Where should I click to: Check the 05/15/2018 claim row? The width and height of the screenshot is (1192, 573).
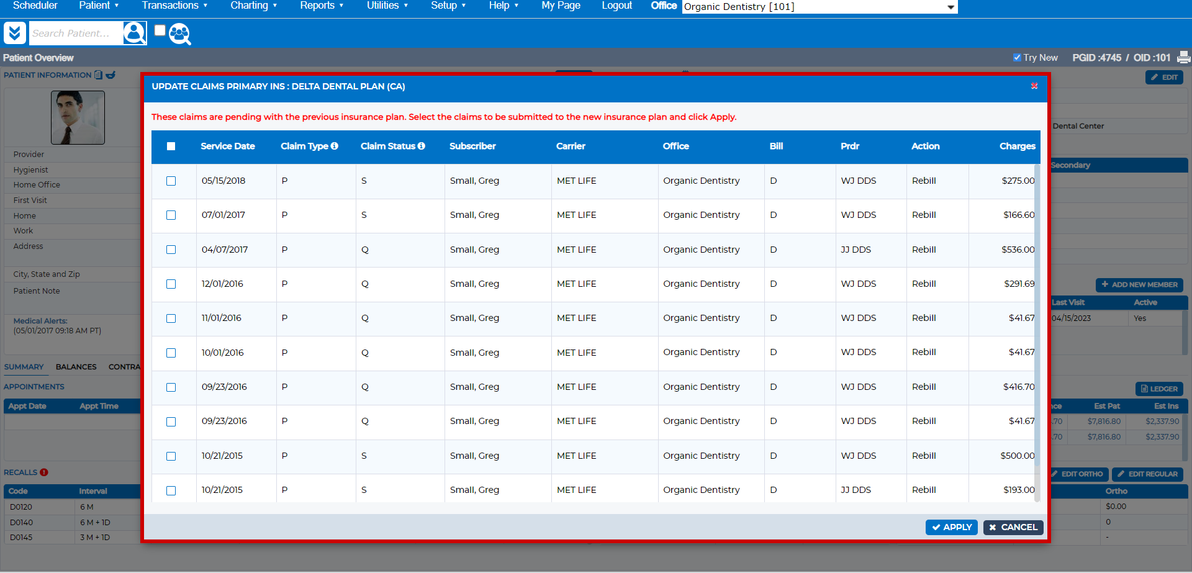tap(171, 181)
